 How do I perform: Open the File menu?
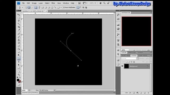(x=23, y=3)
